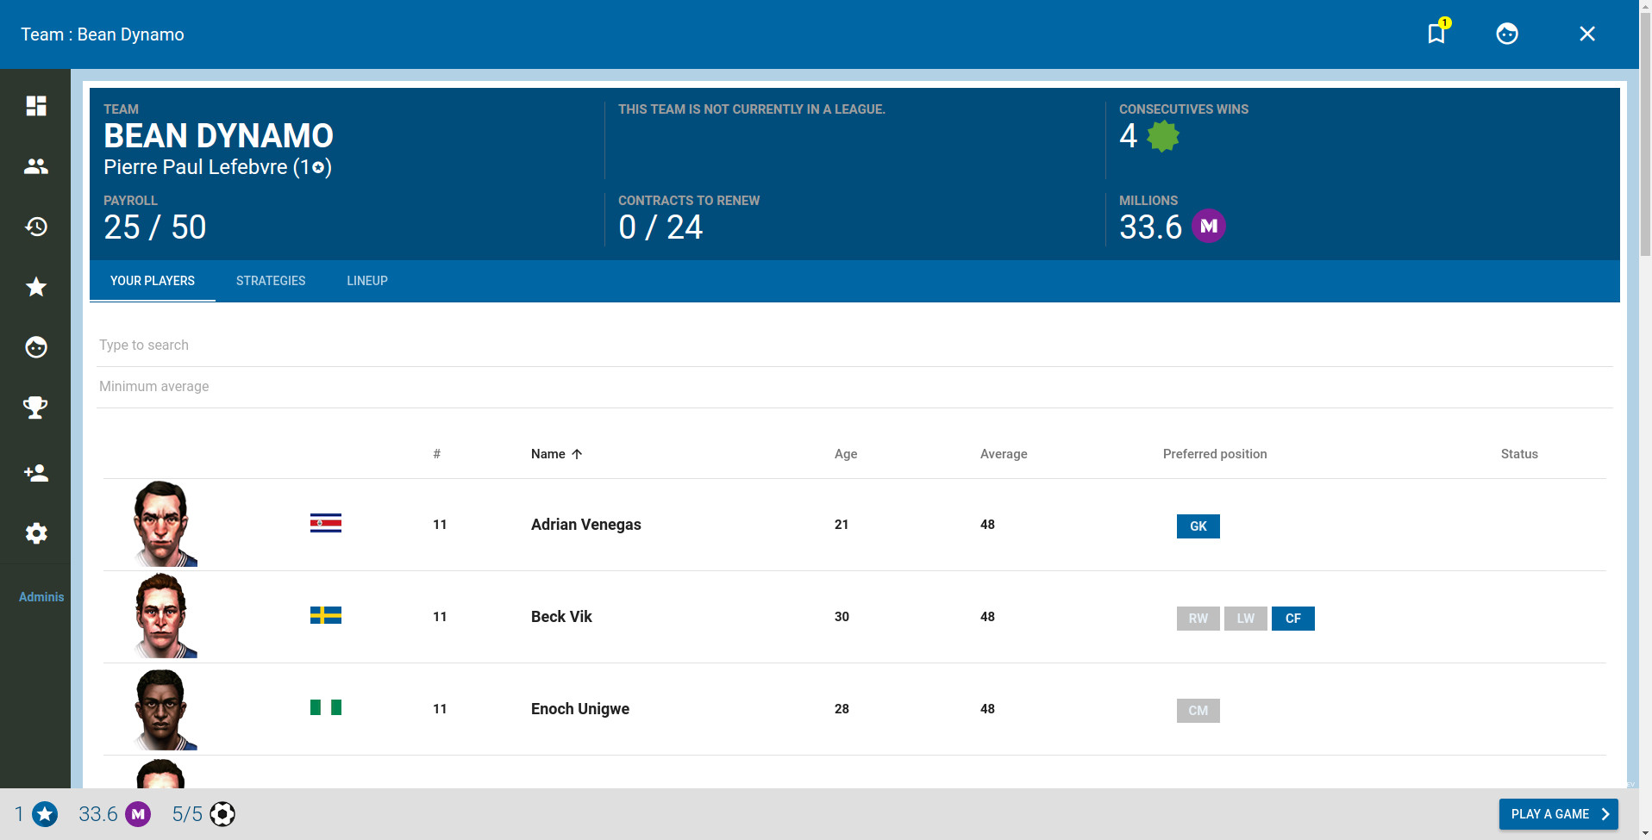Open settings using the gear icon
The image size is (1652, 840).
[35, 532]
